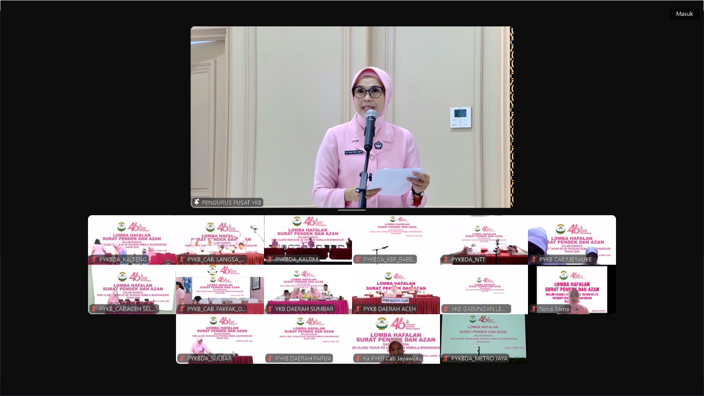Click pin icon on PENGURUS PUSAT YKB
The width and height of the screenshot is (704, 396).
[196, 202]
